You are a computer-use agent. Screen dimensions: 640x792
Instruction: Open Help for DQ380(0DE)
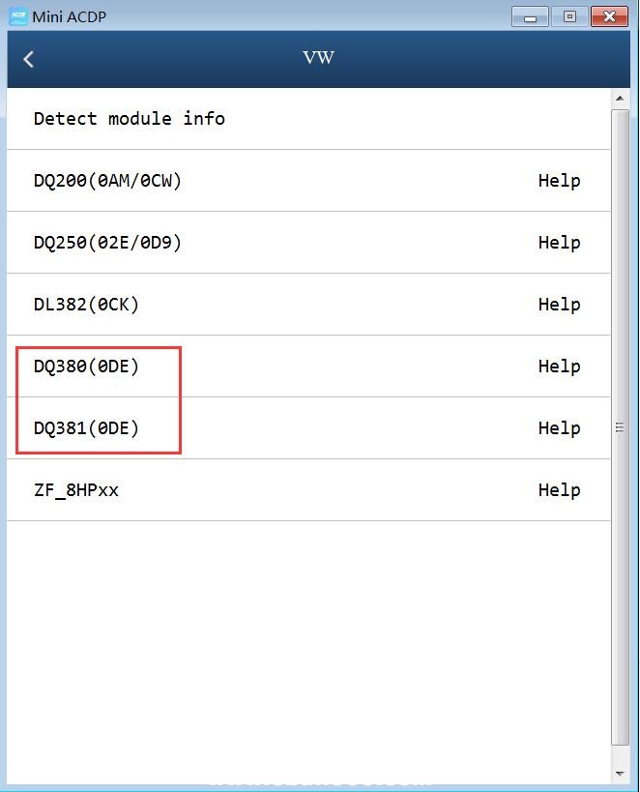(559, 367)
